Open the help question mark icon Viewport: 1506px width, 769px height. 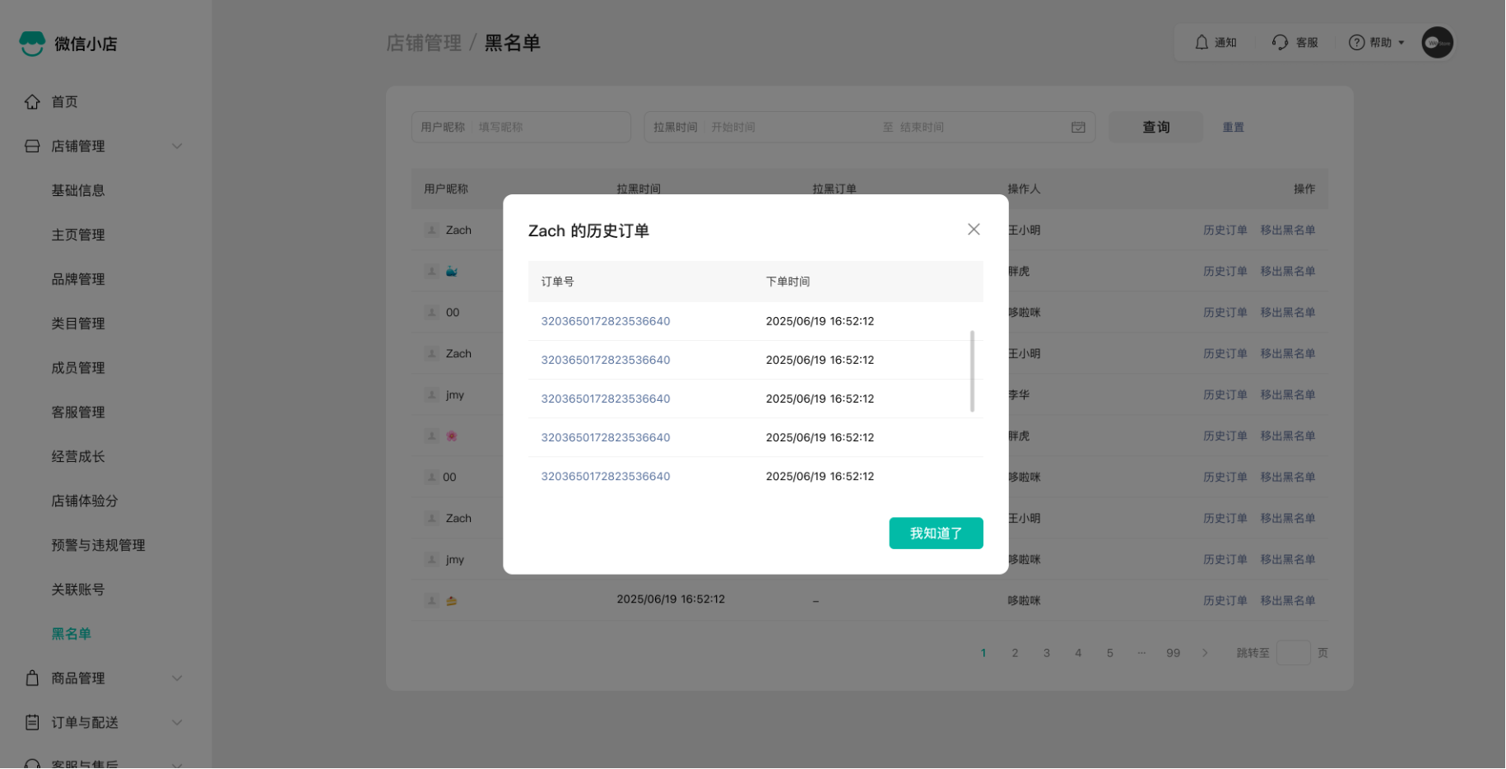(1356, 43)
